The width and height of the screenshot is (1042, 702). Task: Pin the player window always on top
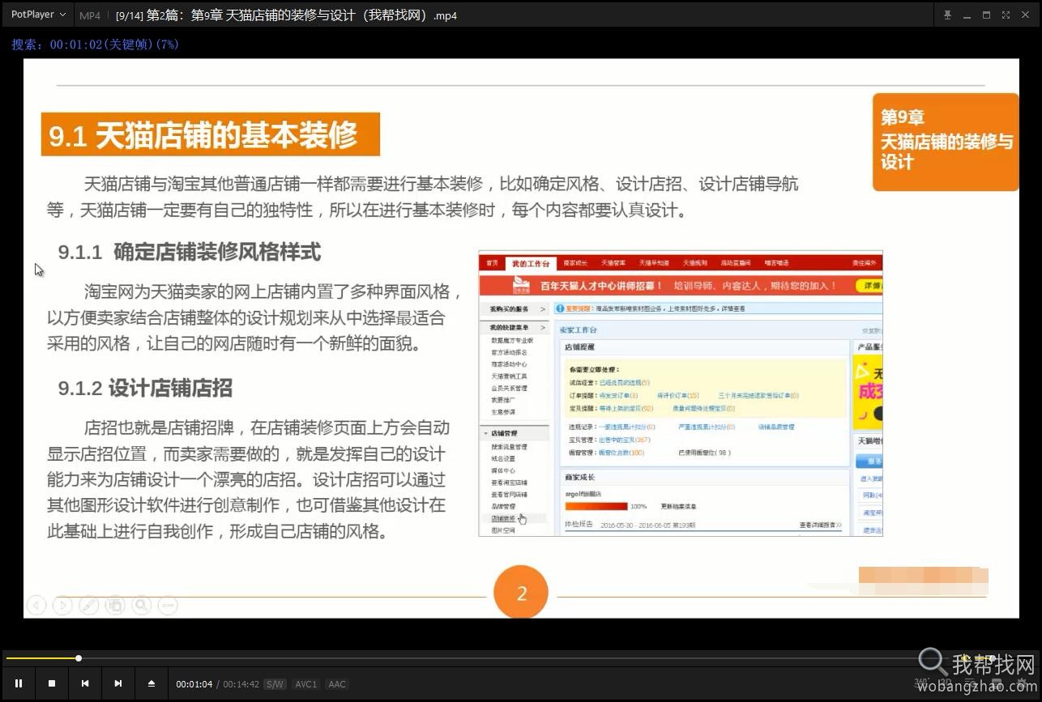947,15
